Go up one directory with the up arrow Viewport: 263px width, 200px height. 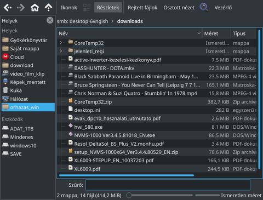(x=48, y=8)
